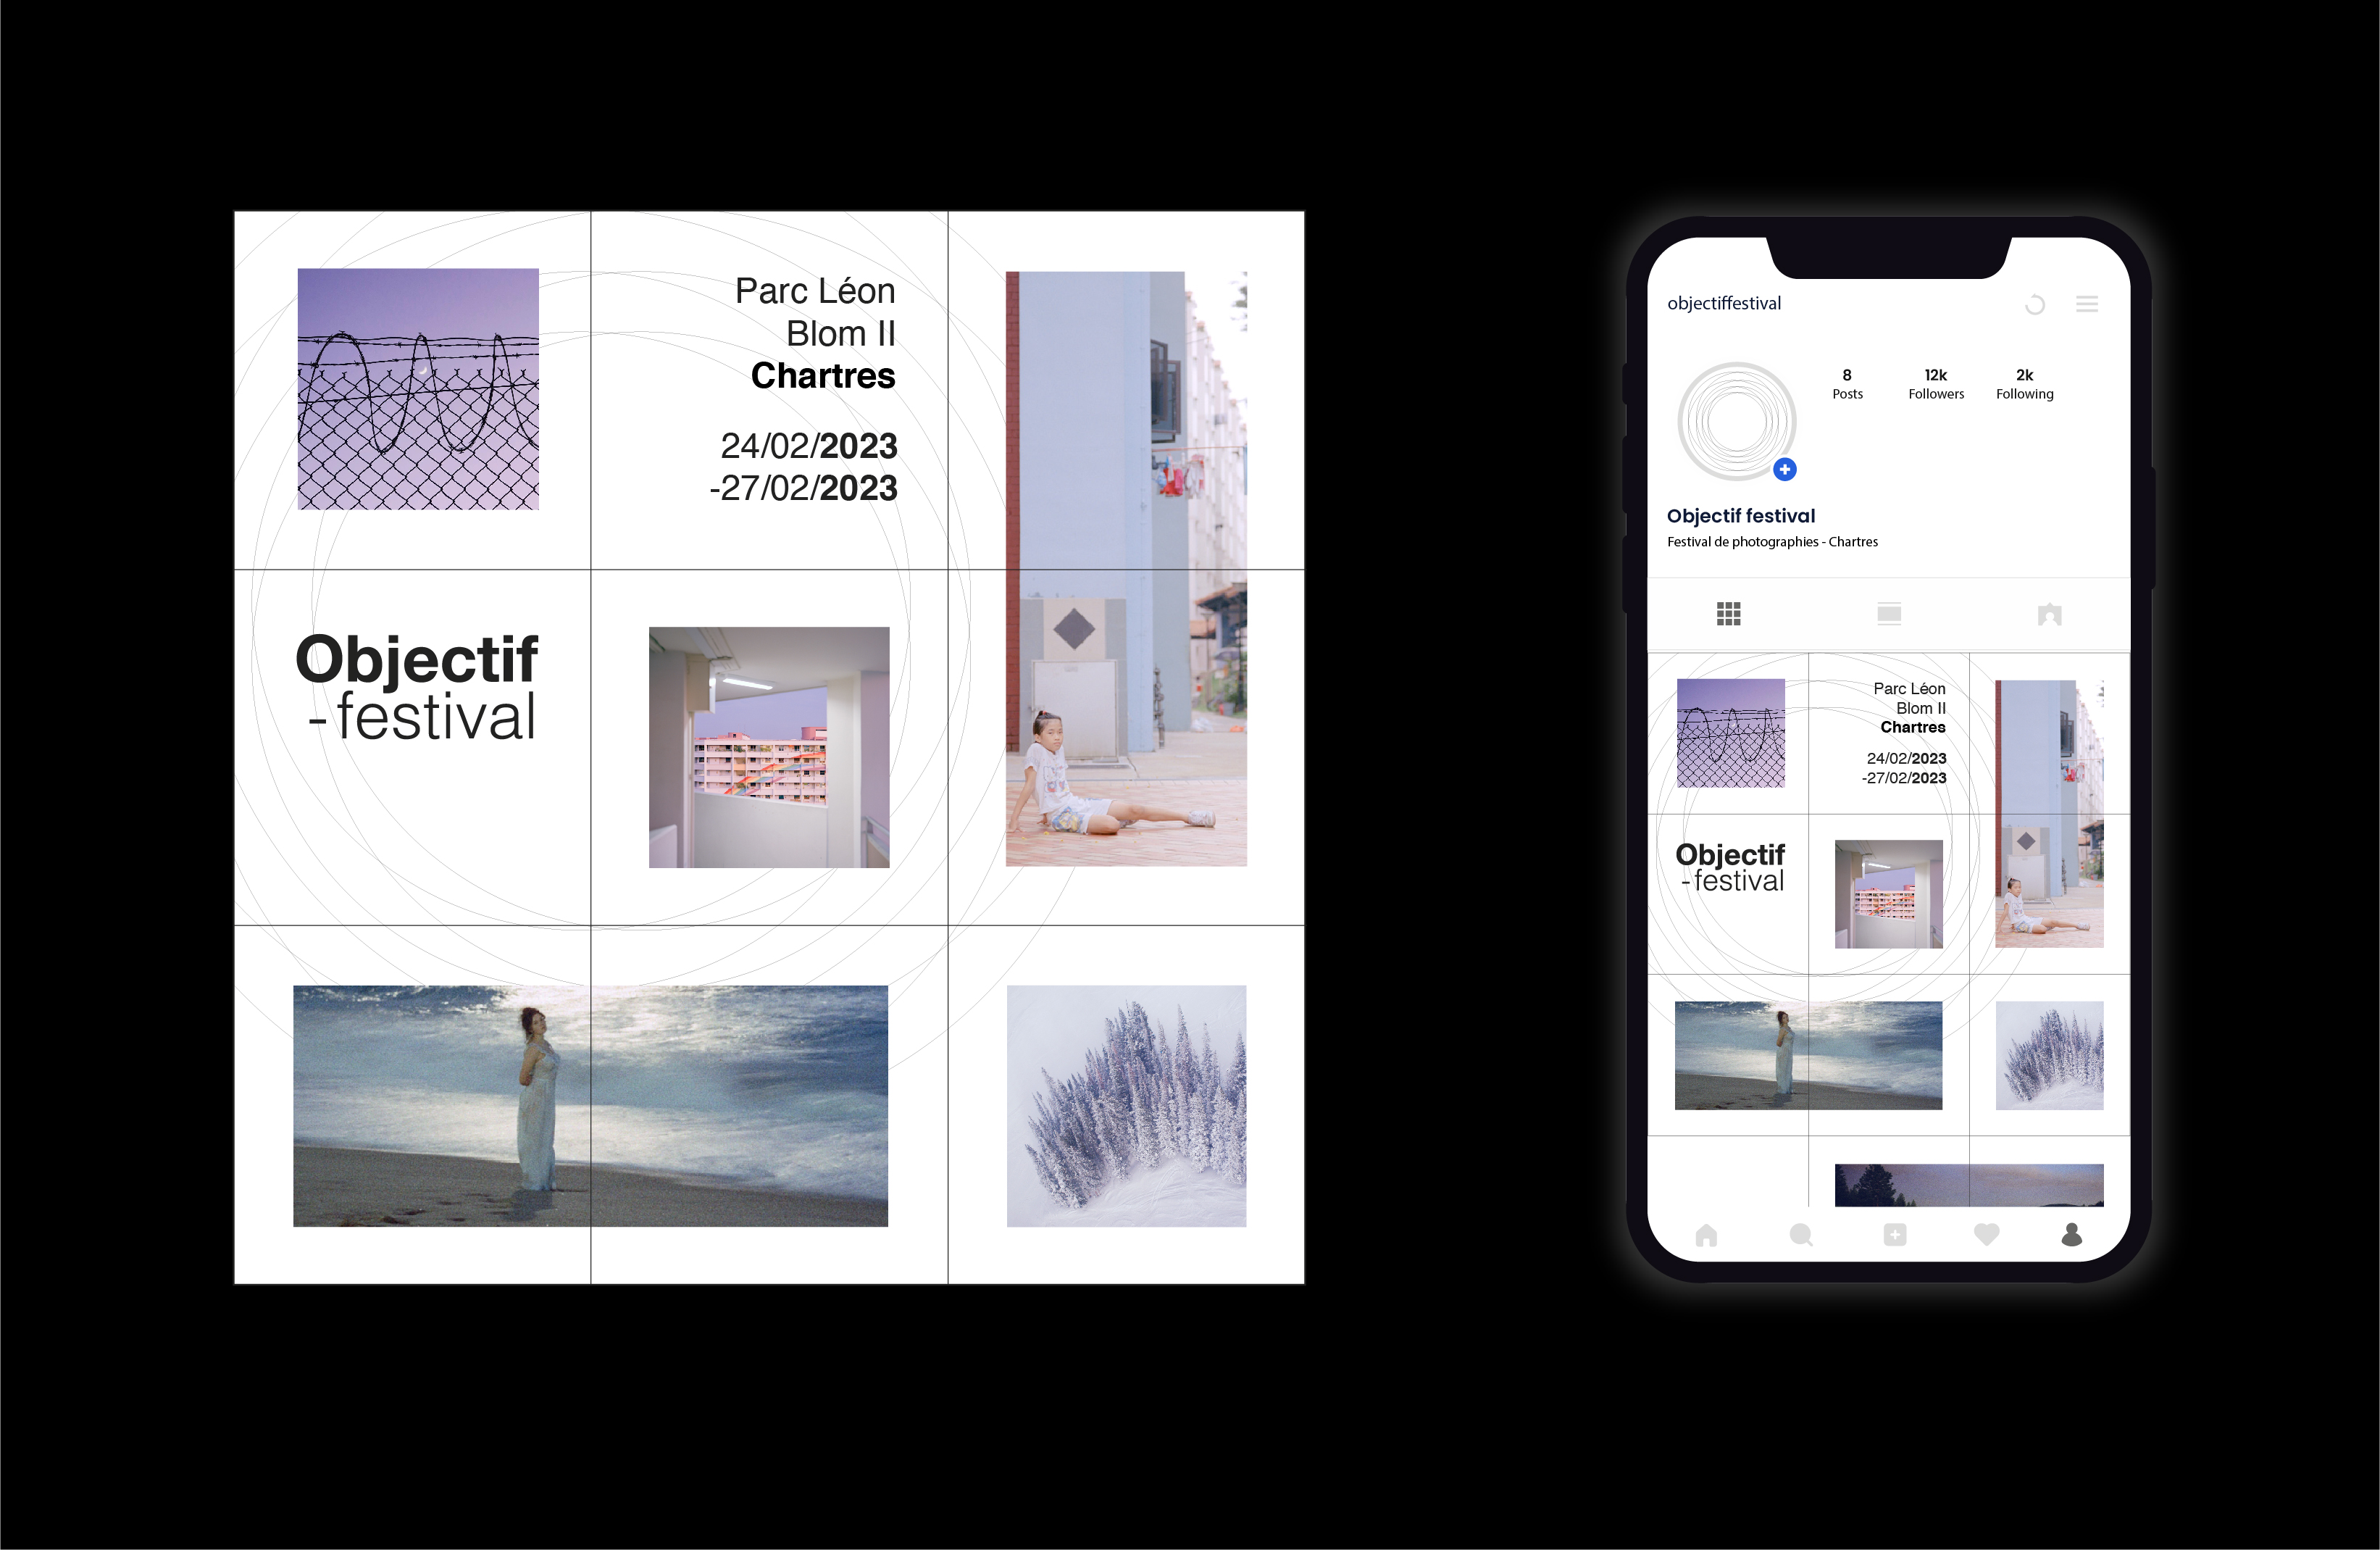2380x1550 pixels.
Task: Tap the home icon in bottom bar
Action: coord(1706,1236)
